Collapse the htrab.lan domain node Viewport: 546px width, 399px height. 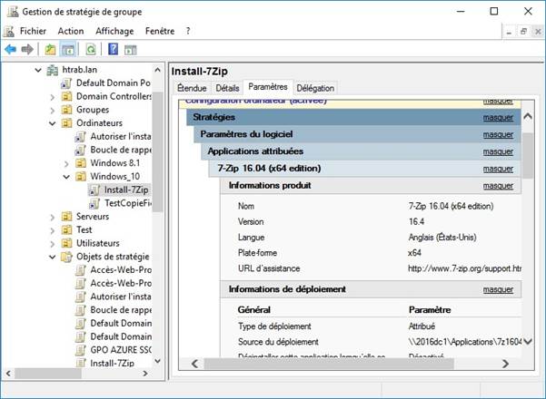point(38,70)
